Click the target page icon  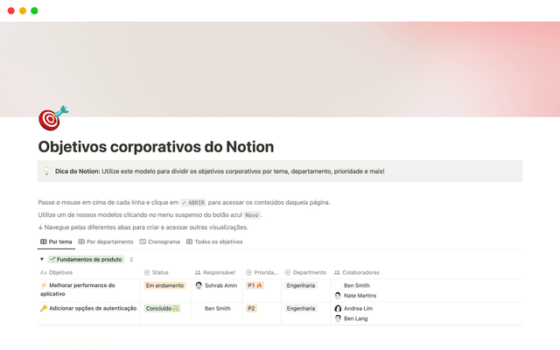[53, 118]
